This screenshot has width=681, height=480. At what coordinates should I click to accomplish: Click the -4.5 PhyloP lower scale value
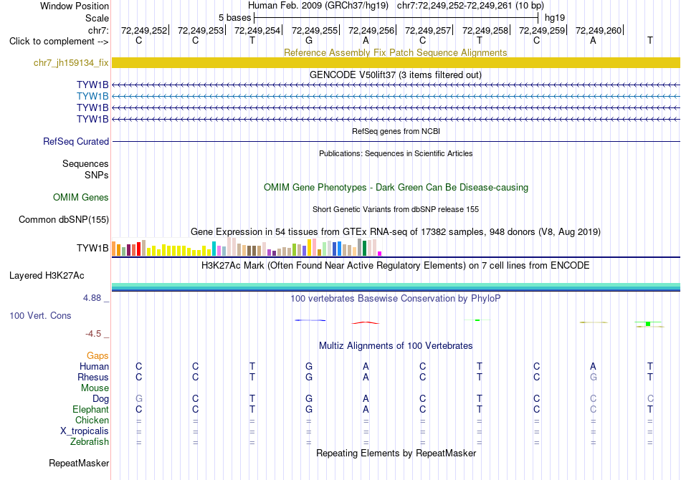click(x=93, y=334)
